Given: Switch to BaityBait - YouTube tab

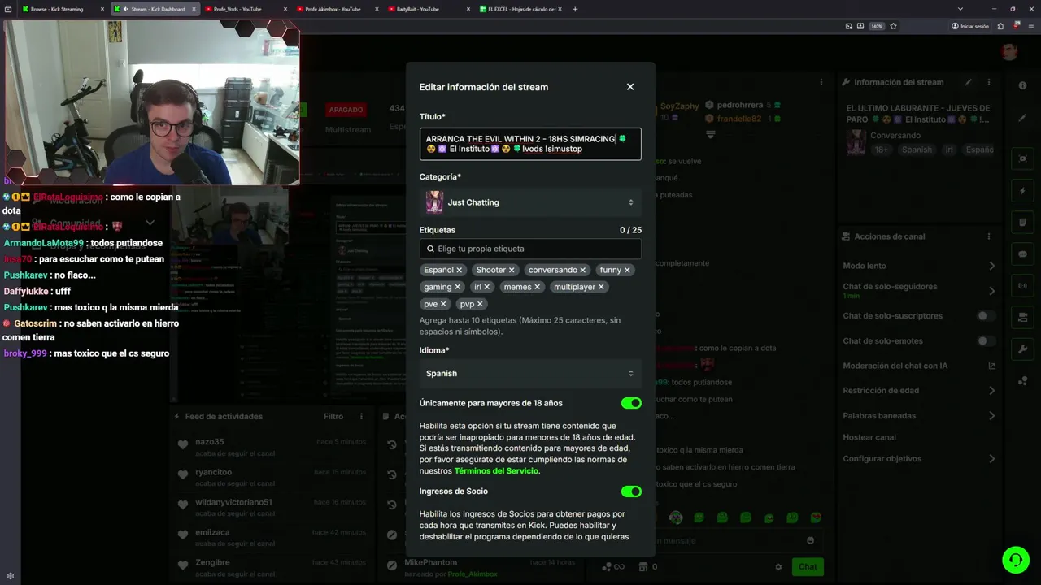Looking at the screenshot, I should pyautogui.click(x=417, y=9).
